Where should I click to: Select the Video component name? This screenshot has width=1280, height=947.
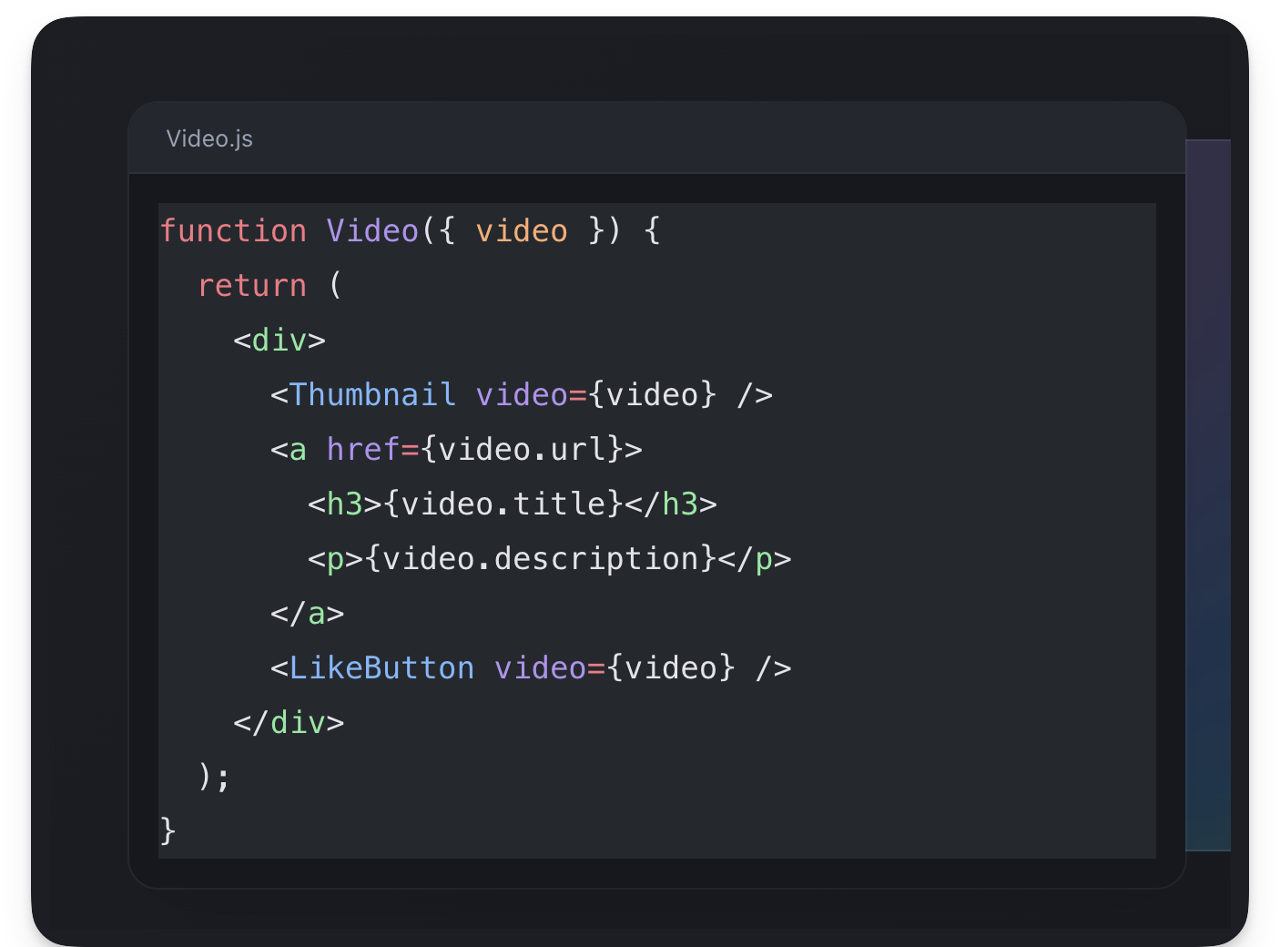[372, 230]
